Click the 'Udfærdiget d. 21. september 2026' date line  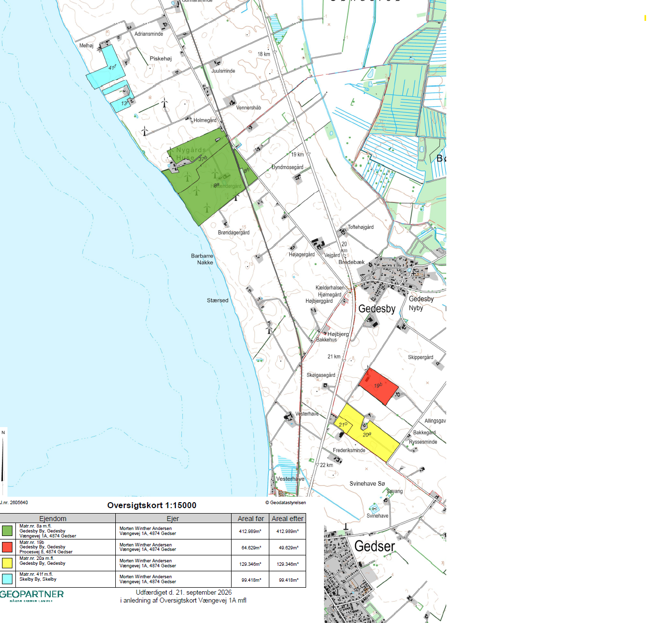coord(184,592)
